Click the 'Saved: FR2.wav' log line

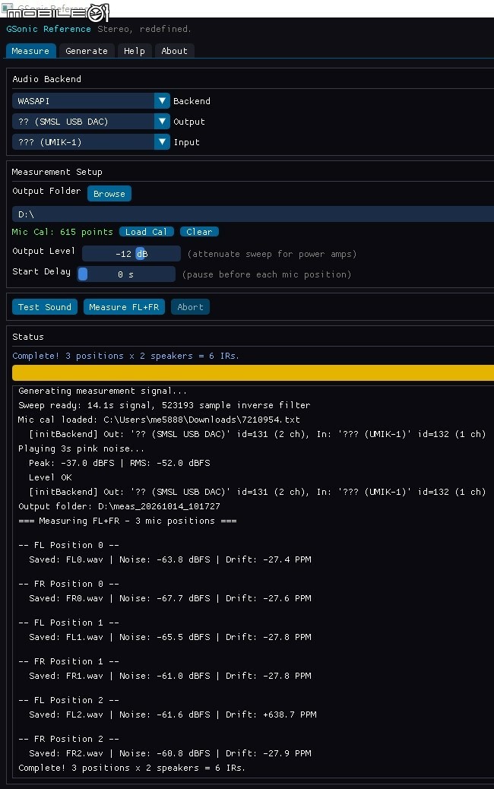[x=170, y=753]
